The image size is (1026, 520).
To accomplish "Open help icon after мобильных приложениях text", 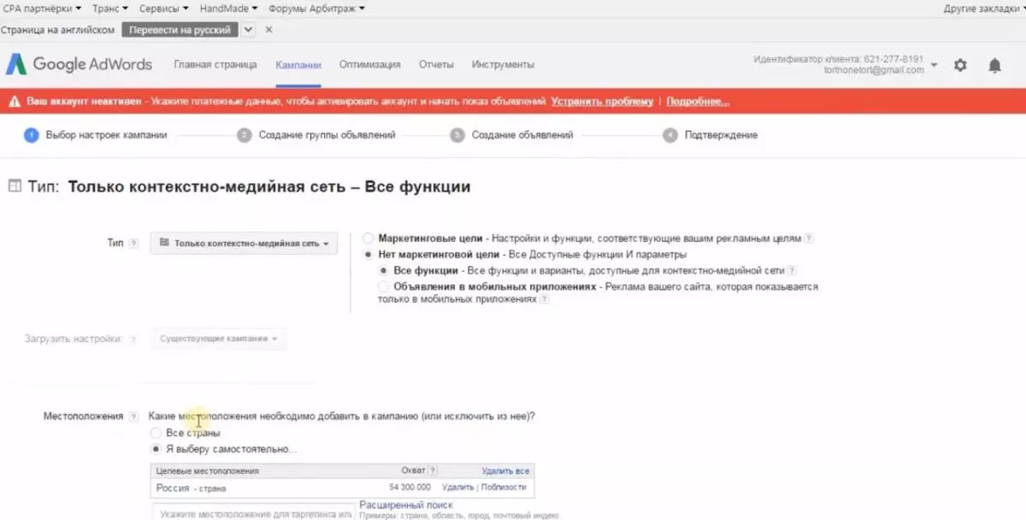I will [x=544, y=299].
